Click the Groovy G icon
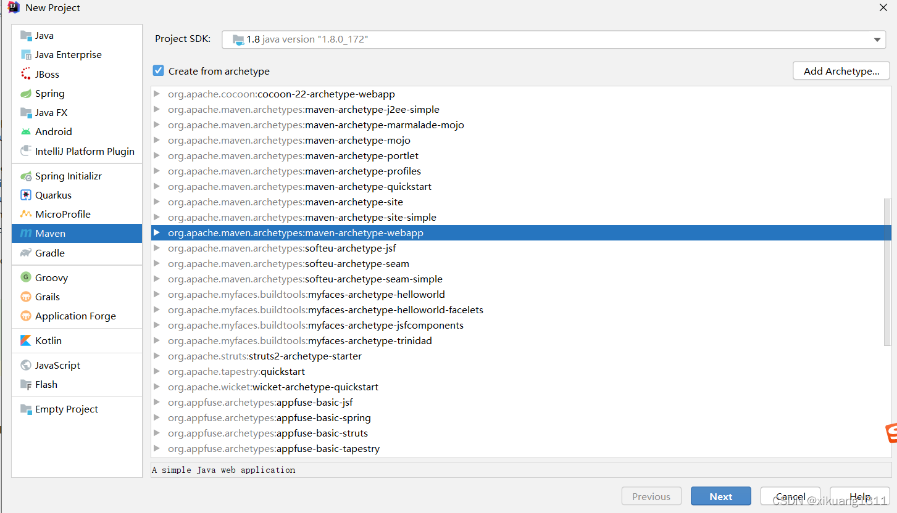The width and height of the screenshot is (897, 513). tap(25, 277)
